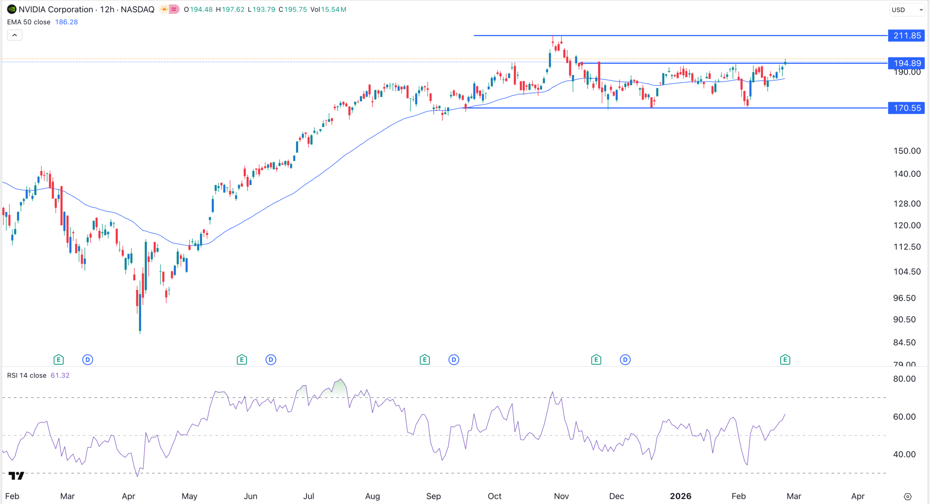The height and width of the screenshot is (504, 930).
Task: Click the earnings E marker under June
Action: tap(242, 359)
